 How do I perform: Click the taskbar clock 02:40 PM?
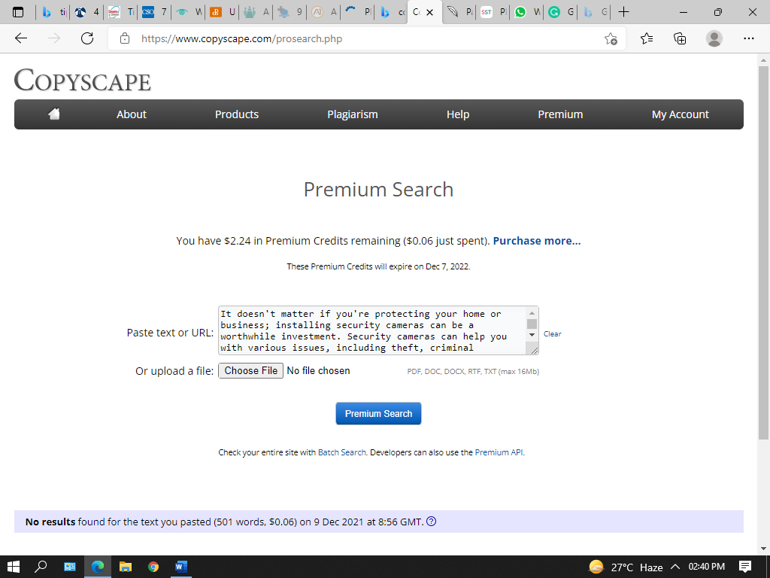(707, 567)
